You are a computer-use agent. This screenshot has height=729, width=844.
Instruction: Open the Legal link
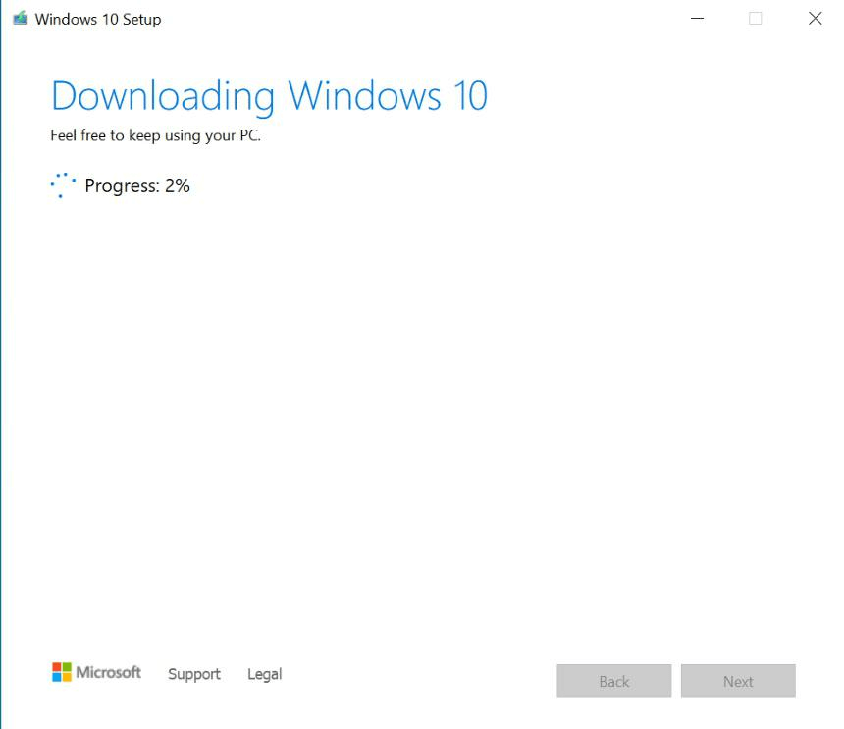(x=264, y=674)
